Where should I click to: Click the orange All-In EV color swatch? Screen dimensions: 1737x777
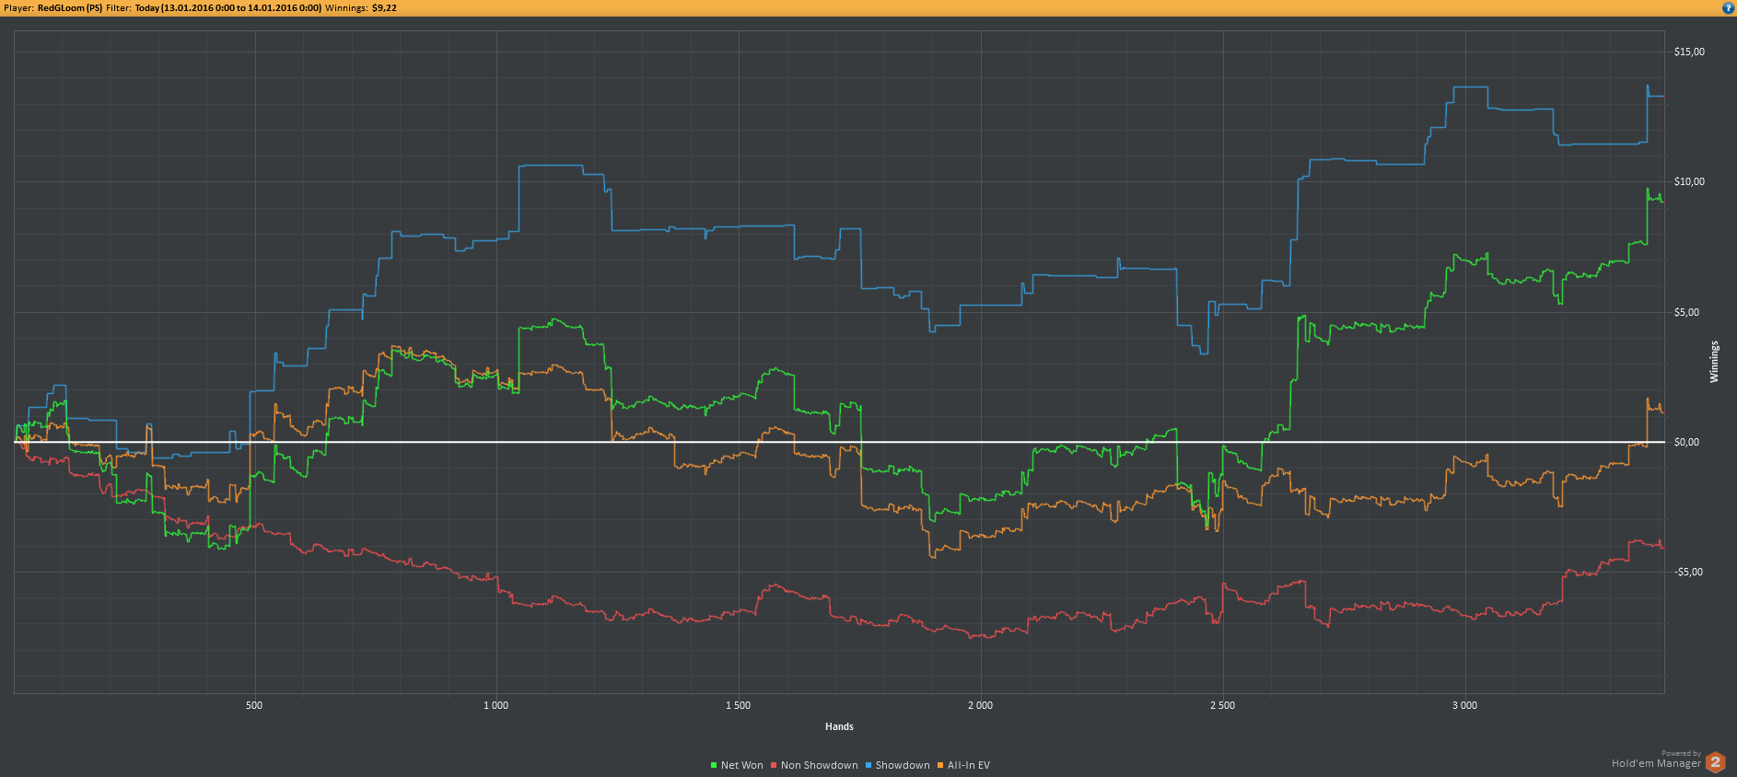coord(940,765)
